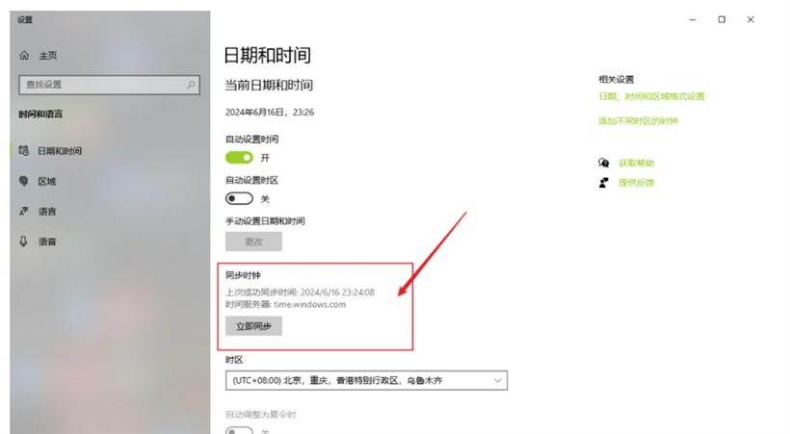790x434 pixels.
Task: Toggle 自动调整为夏令时 switch
Action: coord(239,430)
